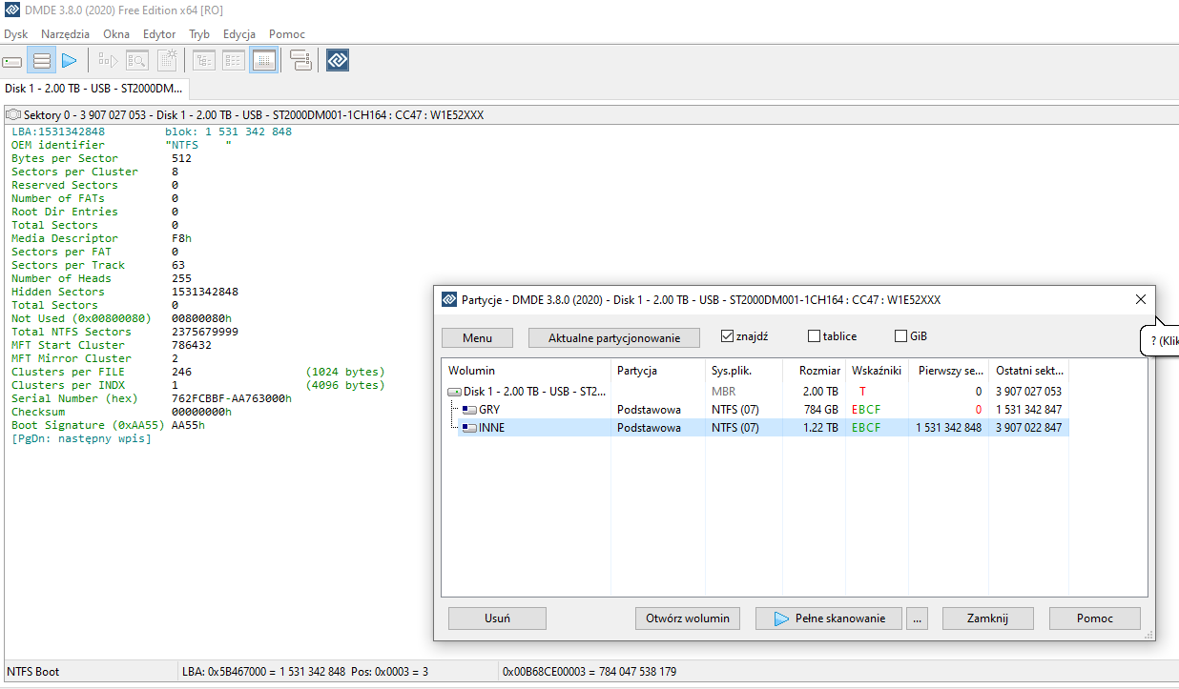Viewport: 1179px width, 689px height.
Task: Click the 'LBA:1531342848' line in editor
Action: [x=58, y=132]
